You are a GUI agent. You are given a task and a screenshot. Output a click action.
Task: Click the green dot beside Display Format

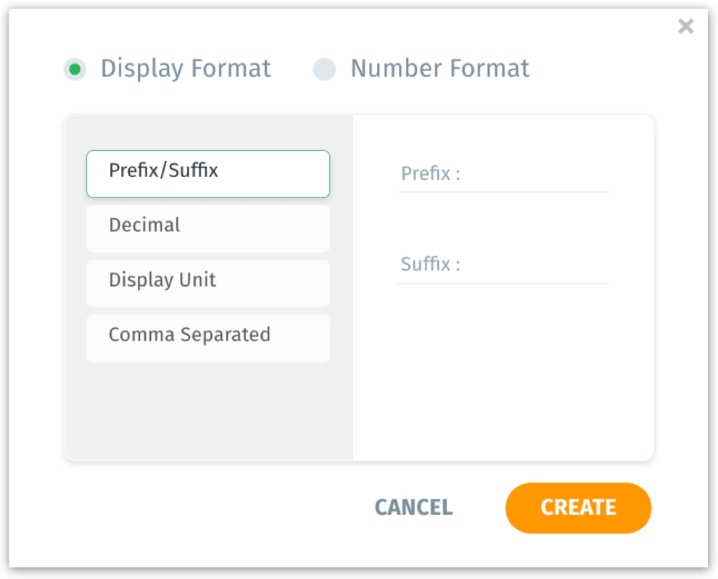(75, 70)
